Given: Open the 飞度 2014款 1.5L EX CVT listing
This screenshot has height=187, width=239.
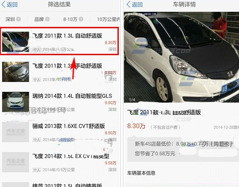Looking at the screenshot, I should coord(60,162).
